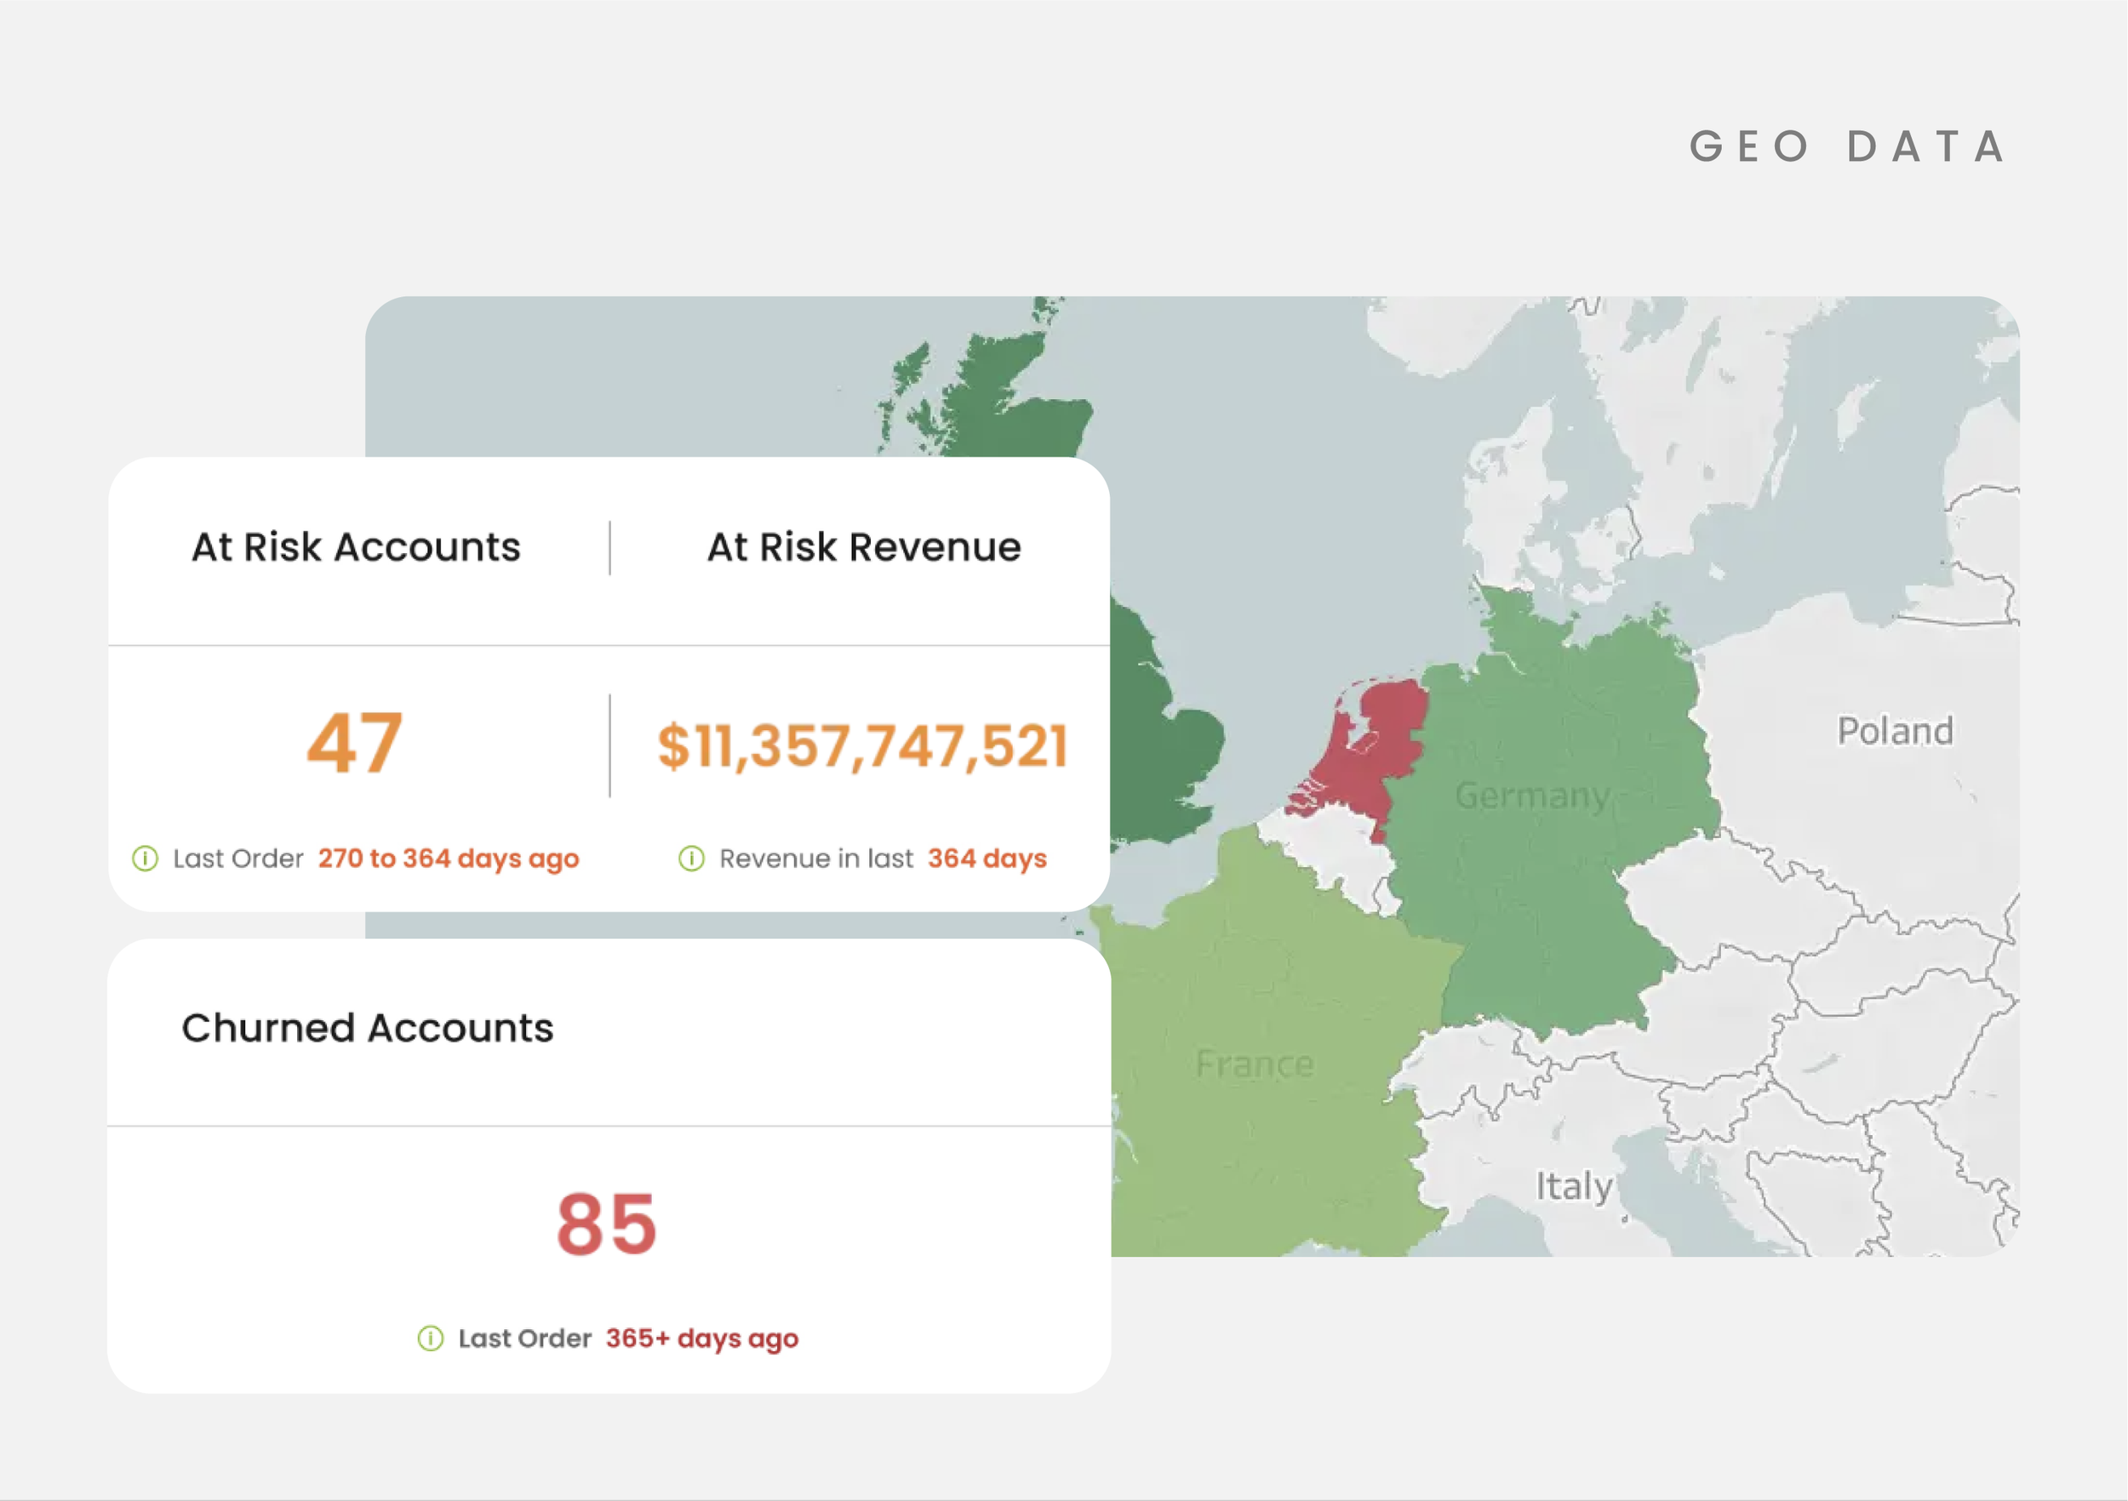Click info icon beside Revenue in last
This screenshot has width=2128, height=1501.
[691, 859]
